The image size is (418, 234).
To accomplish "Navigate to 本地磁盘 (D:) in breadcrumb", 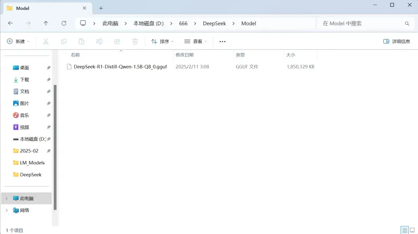I will 149,24.
